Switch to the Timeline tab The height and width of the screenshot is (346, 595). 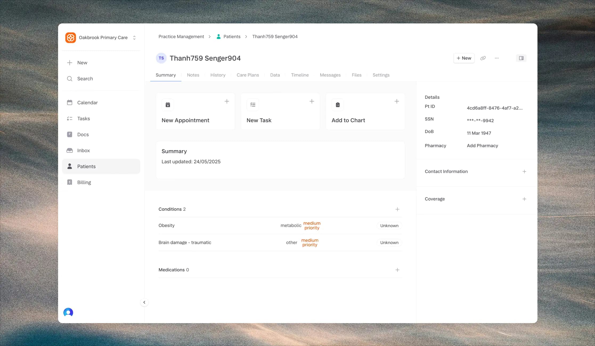(300, 75)
